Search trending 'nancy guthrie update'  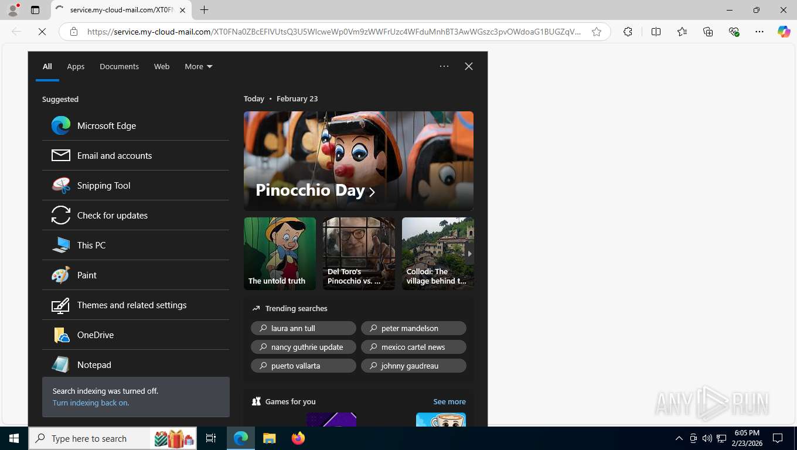pos(304,347)
